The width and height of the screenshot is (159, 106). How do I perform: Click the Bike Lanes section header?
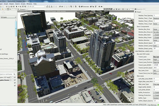pos(140,76)
